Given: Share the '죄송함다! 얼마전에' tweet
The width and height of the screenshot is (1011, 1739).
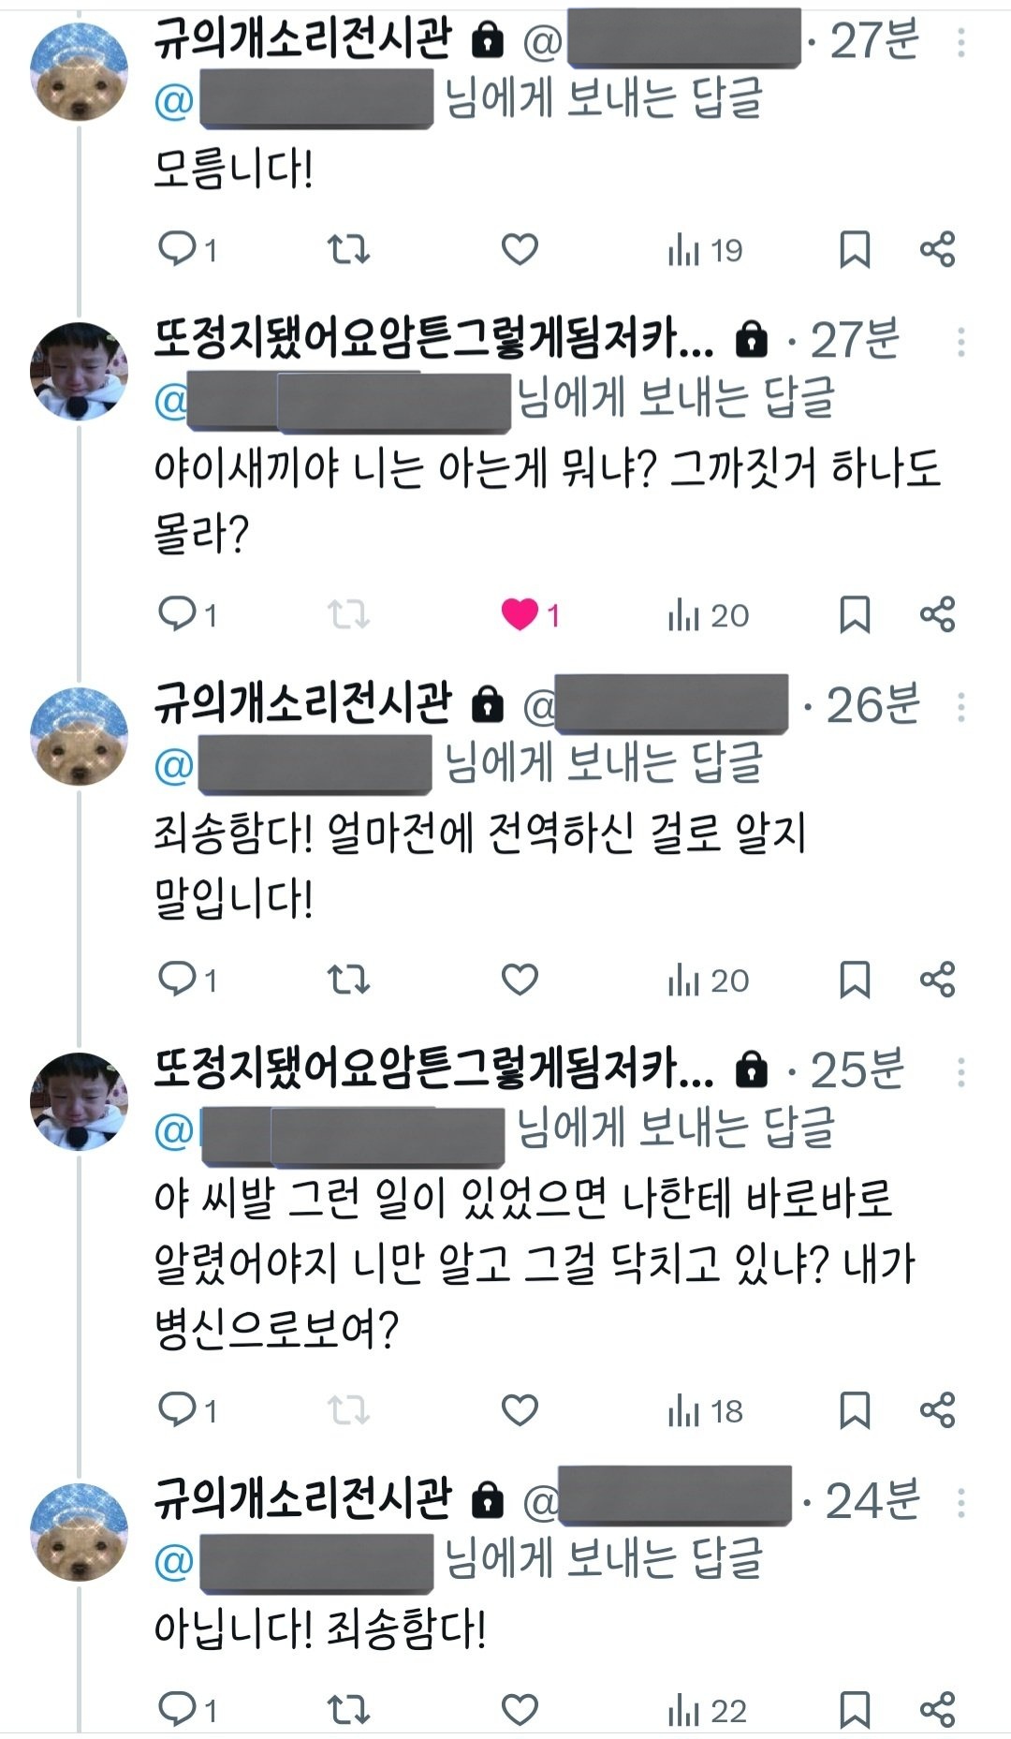Looking at the screenshot, I should click(x=937, y=980).
